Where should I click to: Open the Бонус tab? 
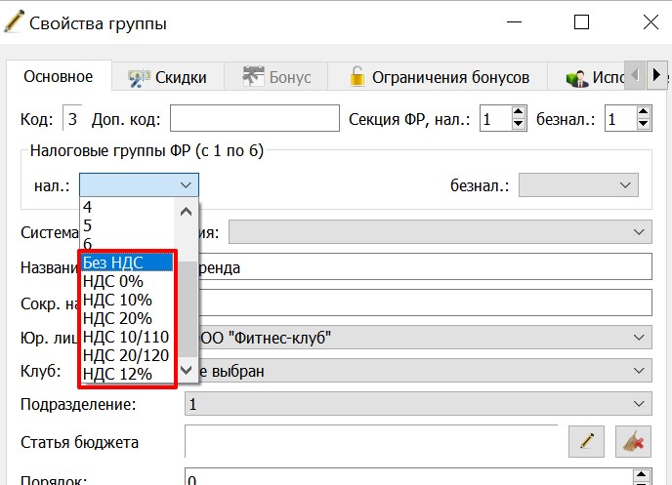(276, 77)
